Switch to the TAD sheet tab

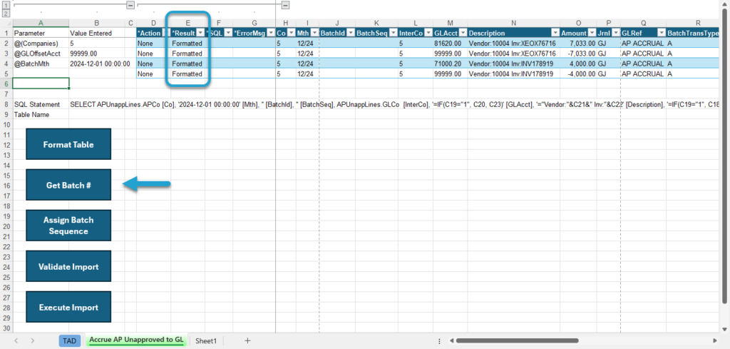(69, 341)
